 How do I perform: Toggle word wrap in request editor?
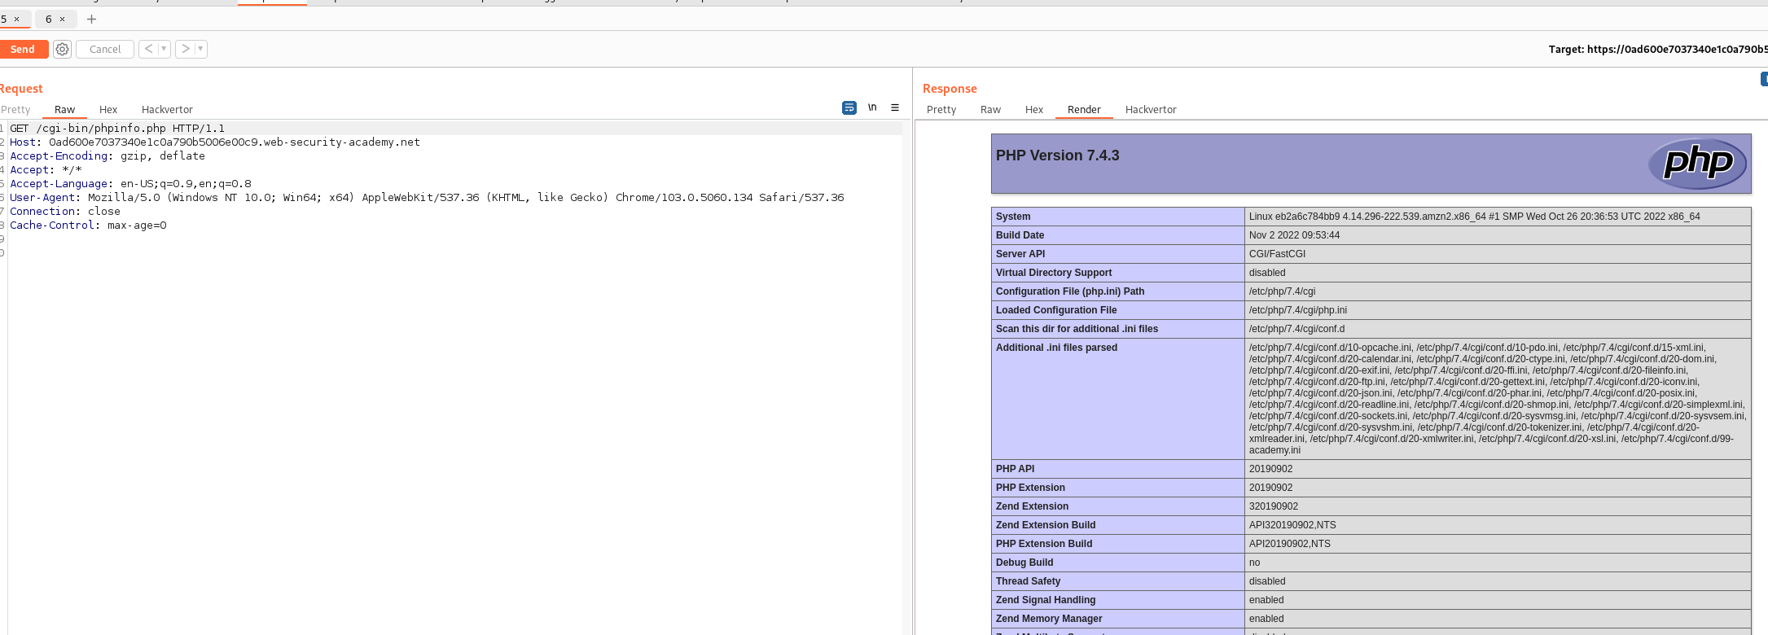tap(849, 107)
